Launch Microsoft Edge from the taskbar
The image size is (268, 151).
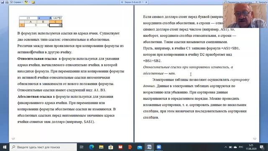click(x=92, y=147)
